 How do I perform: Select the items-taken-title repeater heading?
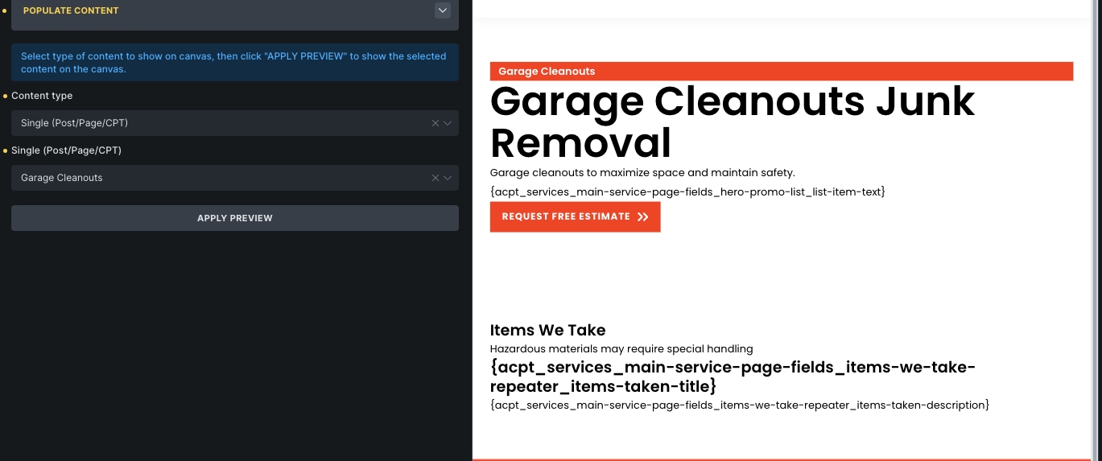click(x=732, y=377)
